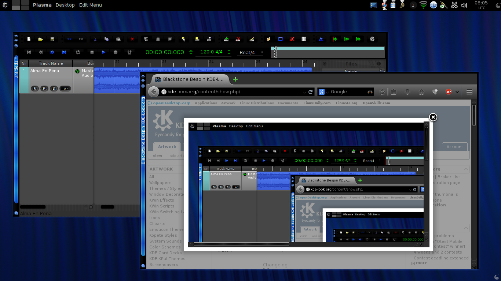Screen dimensions: 501x281
Task: Click the red Remove Track icon
Action: pyautogui.click(x=238, y=39)
